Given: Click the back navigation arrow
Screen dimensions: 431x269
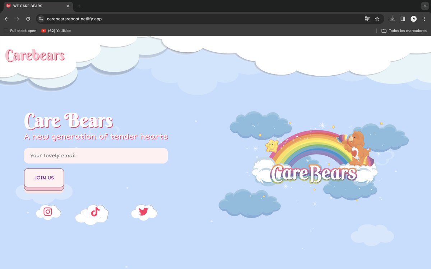Looking at the screenshot, I should click(6, 19).
